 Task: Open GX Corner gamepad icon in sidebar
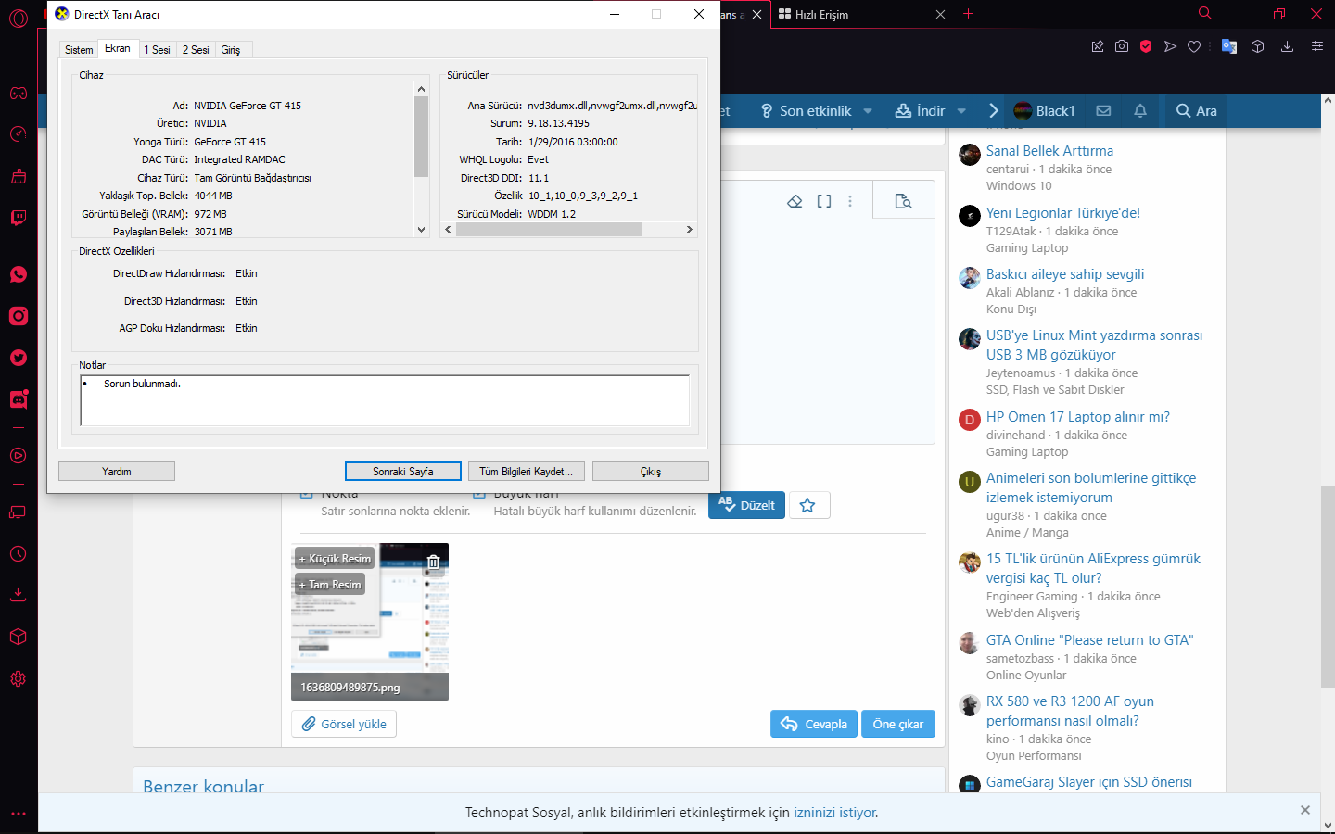point(19,93)
